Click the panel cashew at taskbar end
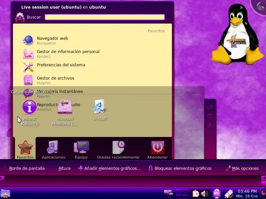The height and width of the screenshot is (199, 266). 263,193
